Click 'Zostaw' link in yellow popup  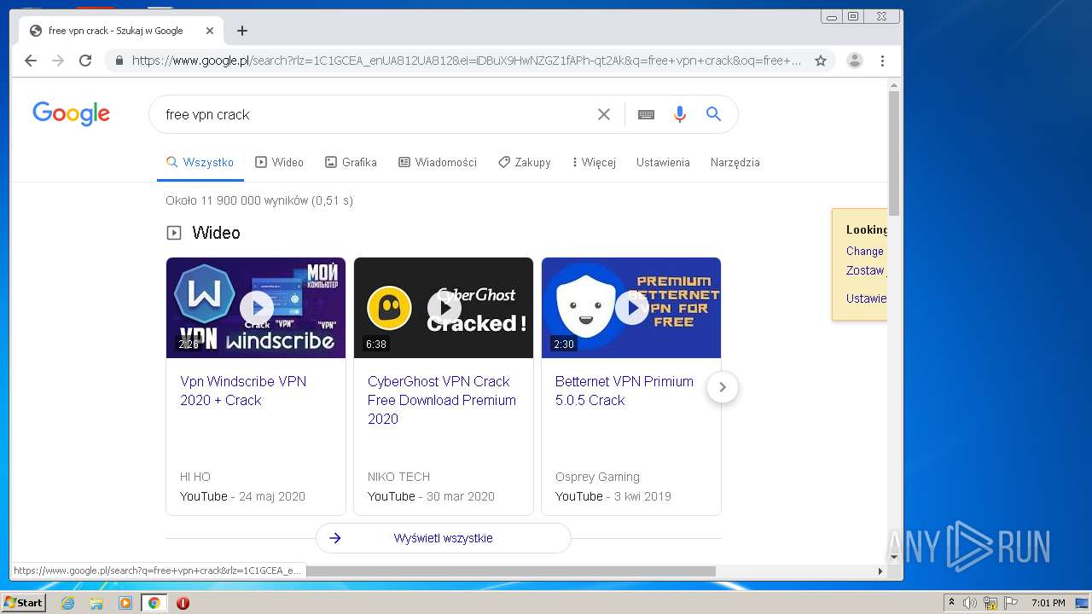[865, 270]
